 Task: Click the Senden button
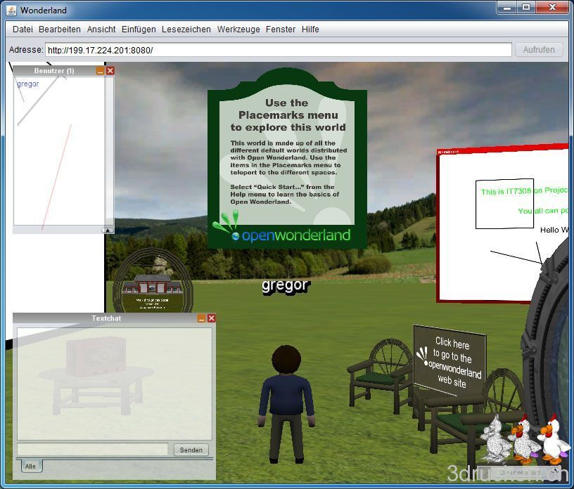[191, 450]
